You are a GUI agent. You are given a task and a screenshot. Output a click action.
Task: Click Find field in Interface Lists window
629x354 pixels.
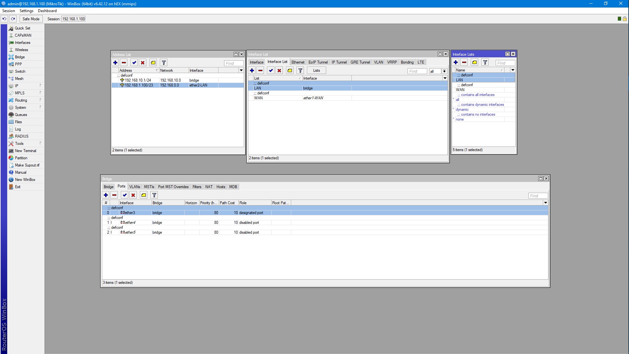(505, 63)
